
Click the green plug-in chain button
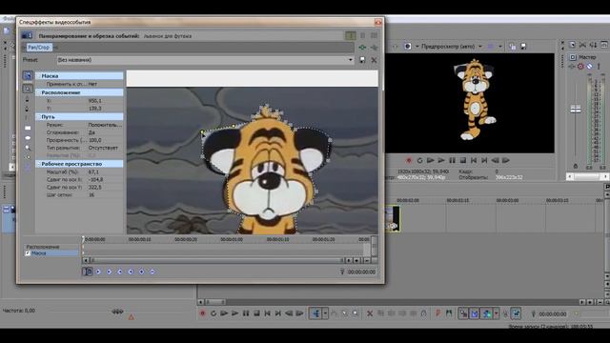362,48
